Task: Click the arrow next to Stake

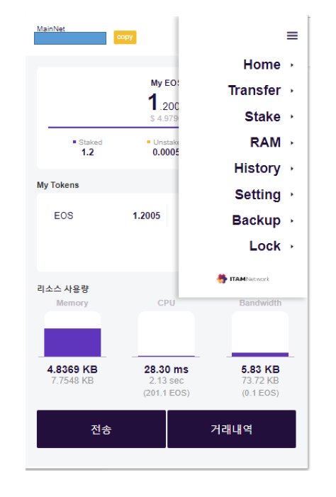Action: tap(292, 117)
